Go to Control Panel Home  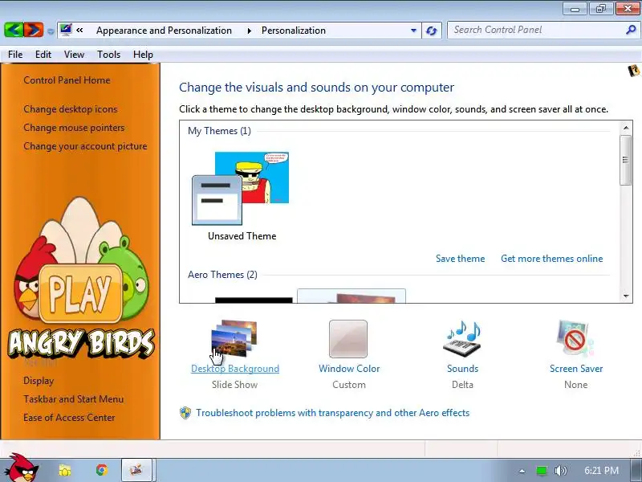coord(67,80)
